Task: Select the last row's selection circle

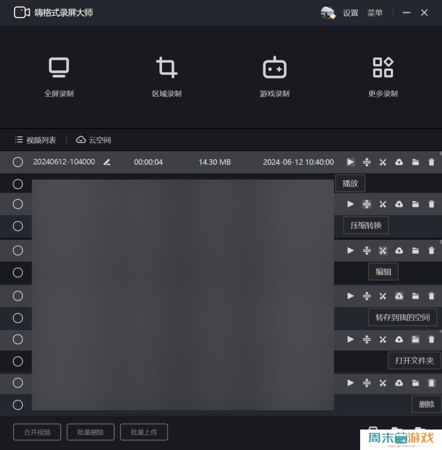Action: click(18, 405)
